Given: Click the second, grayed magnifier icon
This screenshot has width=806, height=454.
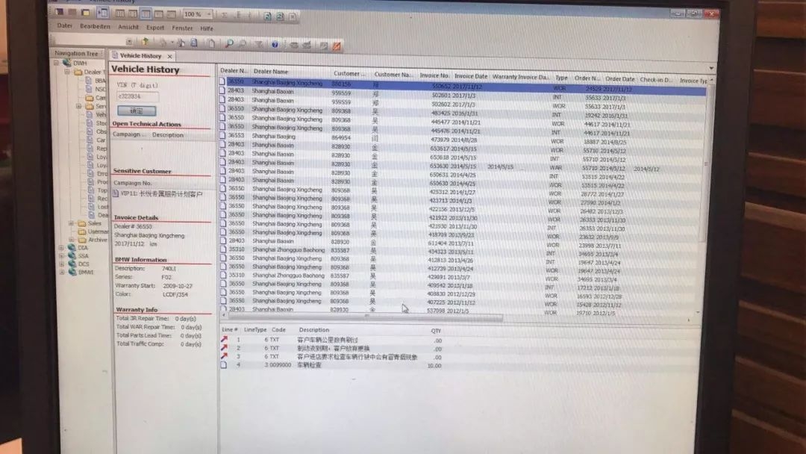Looking at the screenshot, I should point(243,44).
